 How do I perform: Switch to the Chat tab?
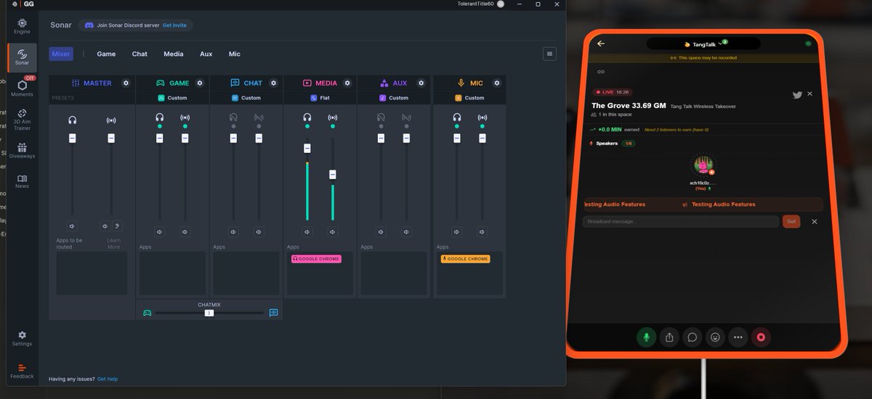pos(140,54)
